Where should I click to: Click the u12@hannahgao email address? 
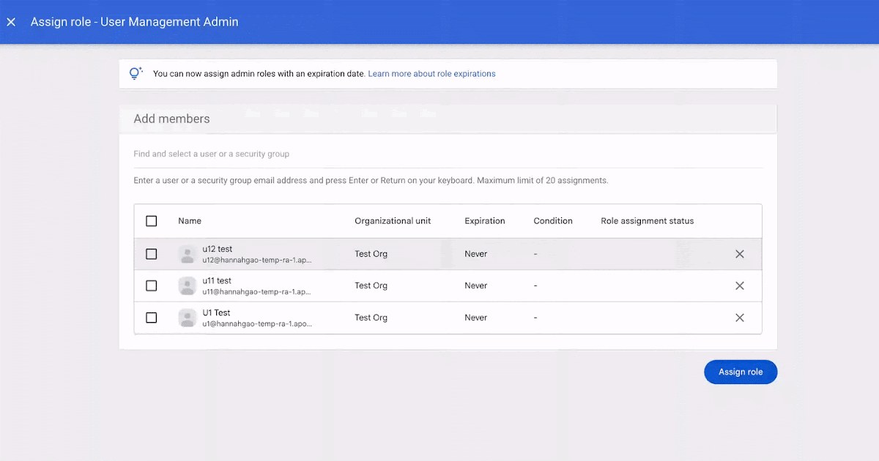[256, 260]
